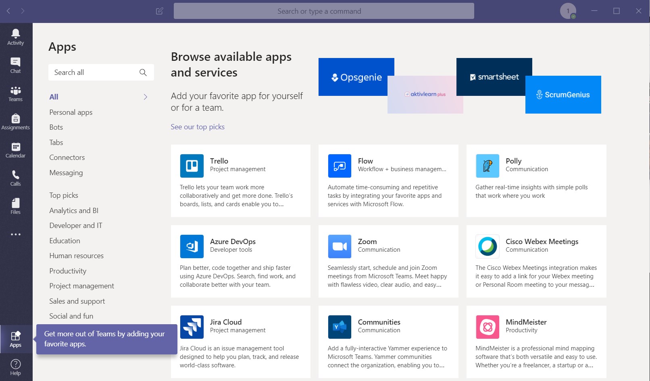Click the MindMeister icon
Screen dimensions: 650x381
pyautogui.click(x=487, y=327)
